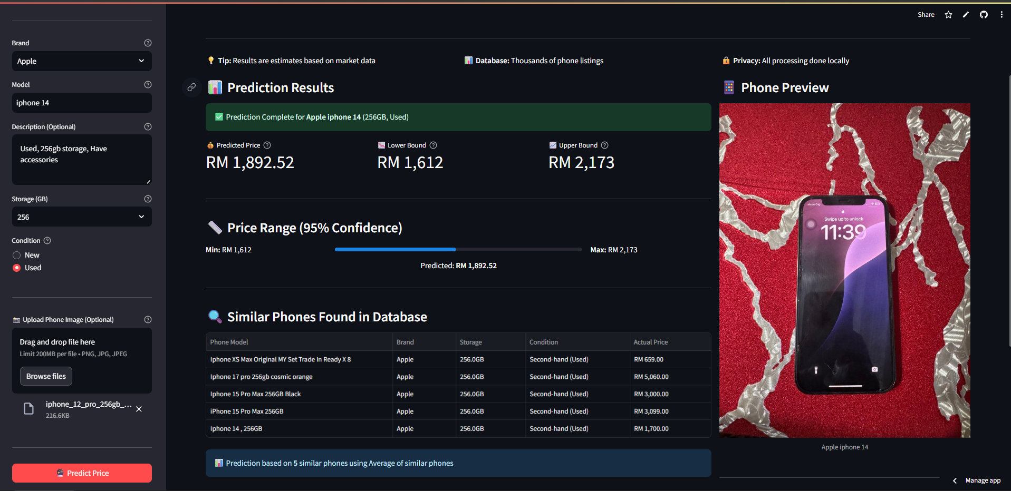1011x491 pixels.
Task: Click the Prediction Results anchor link icon
Action: [192, 87]
